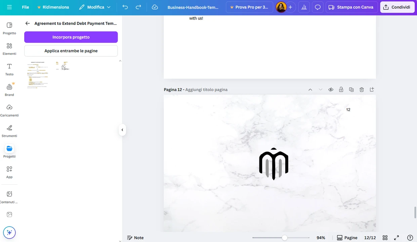
Task: Go back with the arrow in panel header
Action: tap(28, 24)
